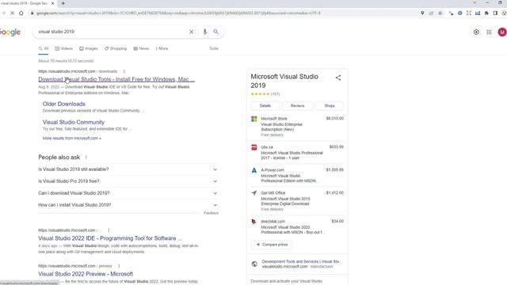The height and width of the screenshot is (285, 507).
Task: Click Microsoft Store logo in price list
Action: click(x=254, y=119)
